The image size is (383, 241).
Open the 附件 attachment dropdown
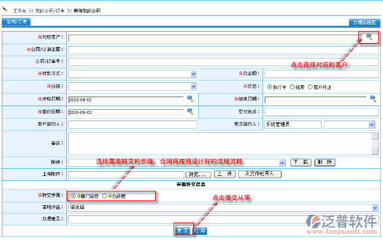coord(282,162)
